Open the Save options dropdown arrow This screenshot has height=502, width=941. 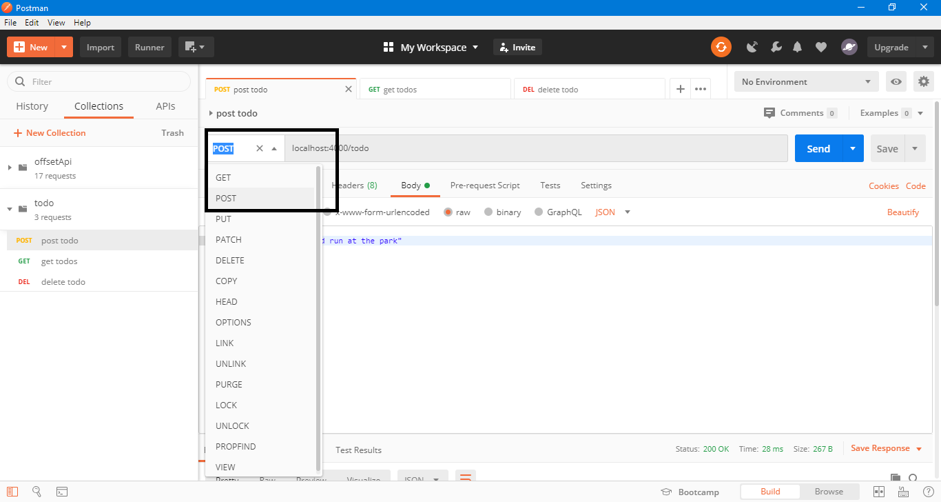(x=915, y=148)
